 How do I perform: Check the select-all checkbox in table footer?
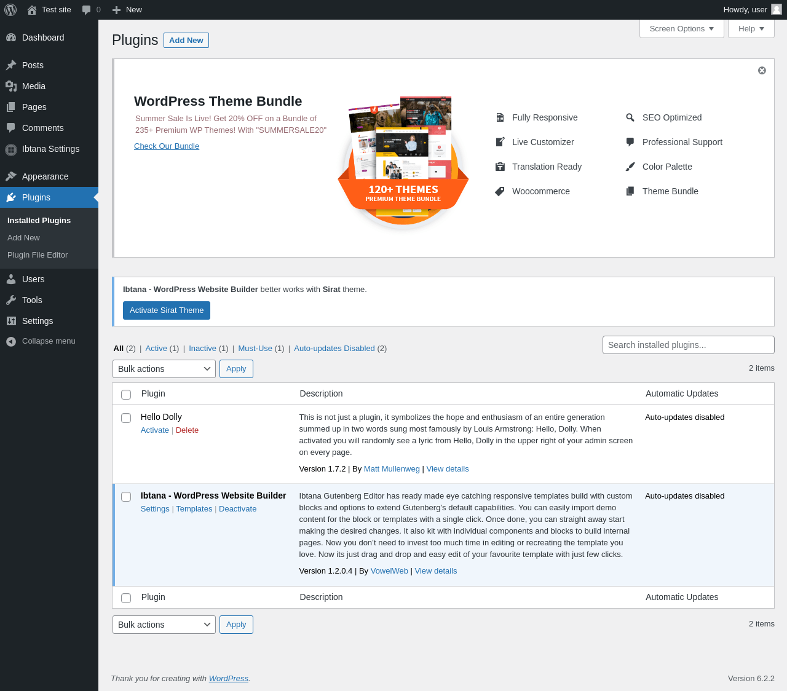[x=126, y=598]
